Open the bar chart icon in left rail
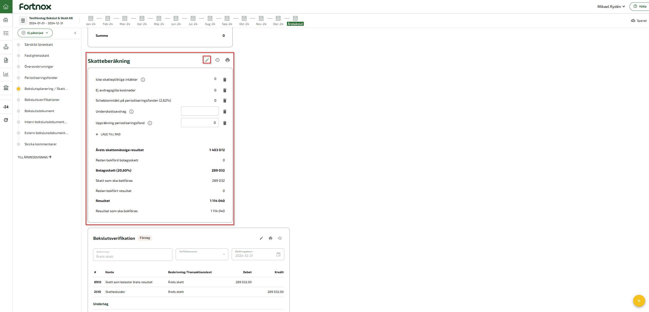The width and height of the screenshot is (649, 312). click(6, 74)
